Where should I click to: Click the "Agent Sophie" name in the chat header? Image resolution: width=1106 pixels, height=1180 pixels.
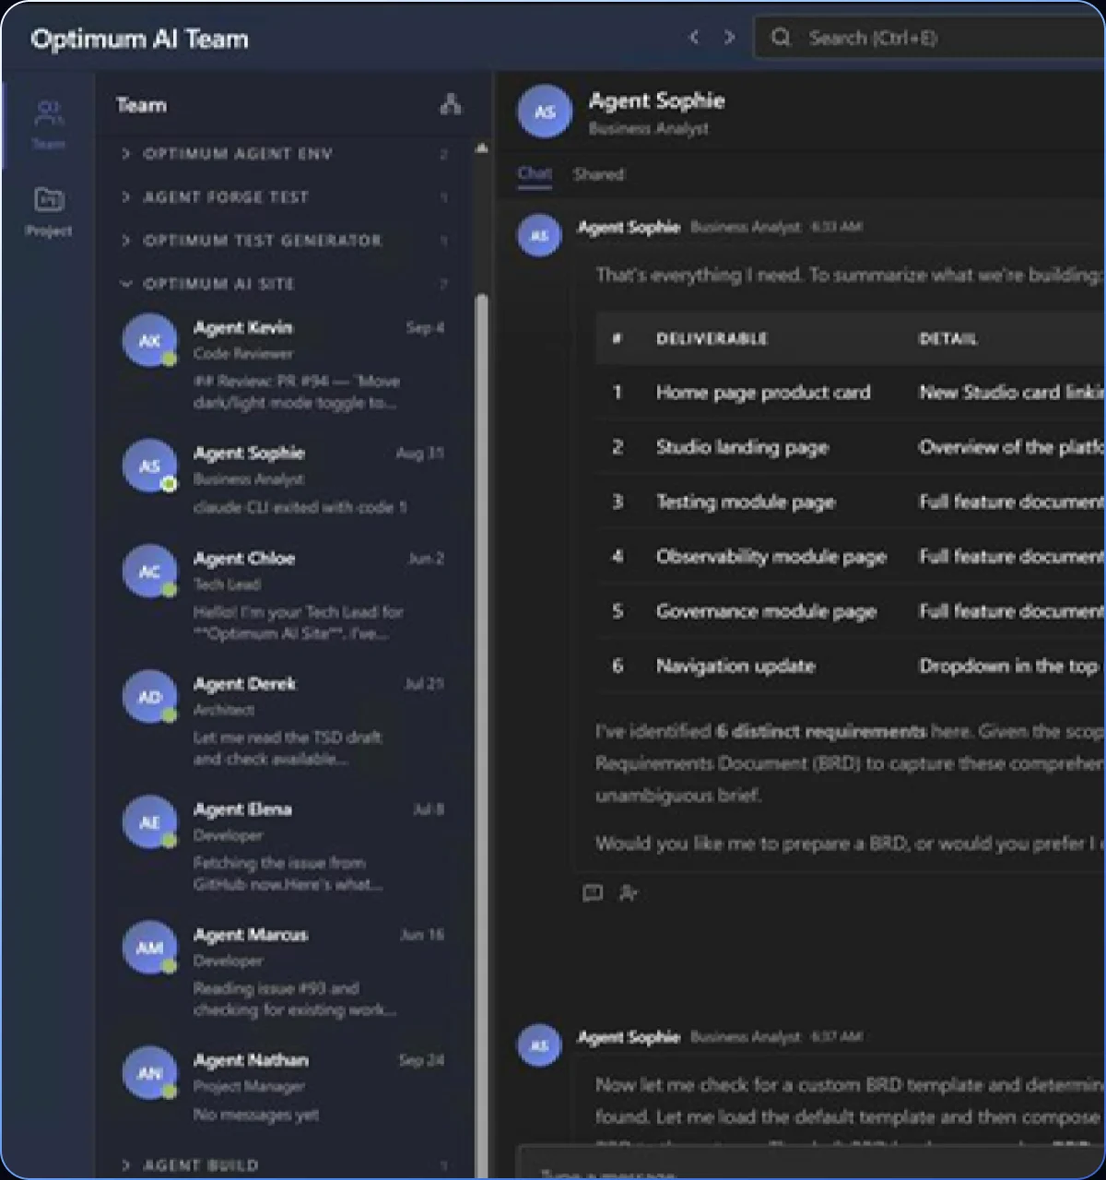click(x=656, y=100)
